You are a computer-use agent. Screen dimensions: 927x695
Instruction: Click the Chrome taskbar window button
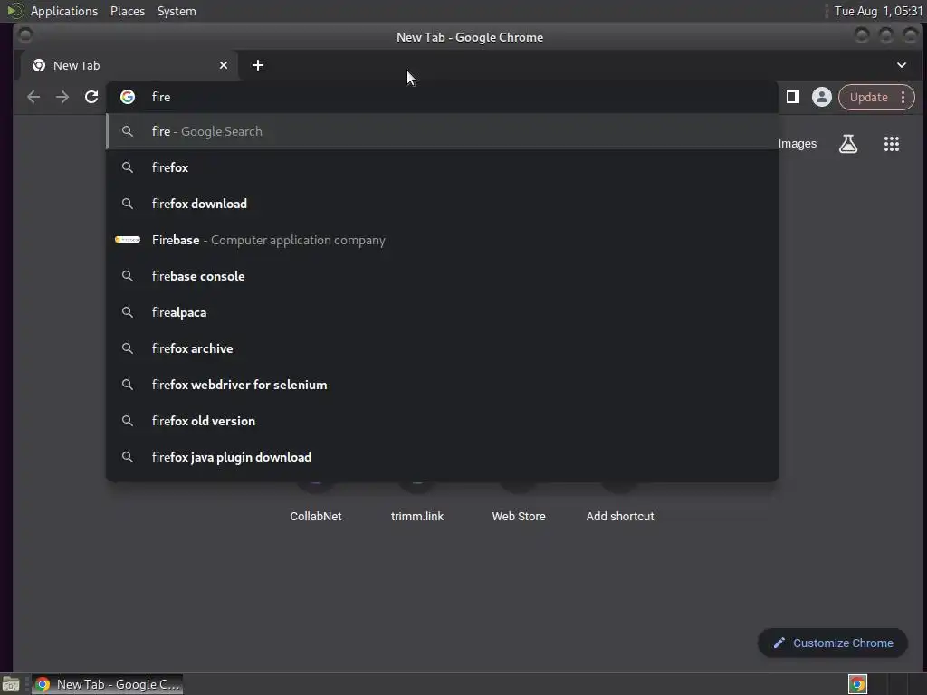click(x=107, y=684)
